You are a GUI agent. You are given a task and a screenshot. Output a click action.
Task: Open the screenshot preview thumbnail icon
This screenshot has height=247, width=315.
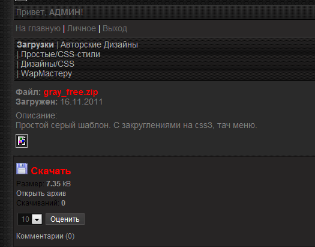[22, 141]
